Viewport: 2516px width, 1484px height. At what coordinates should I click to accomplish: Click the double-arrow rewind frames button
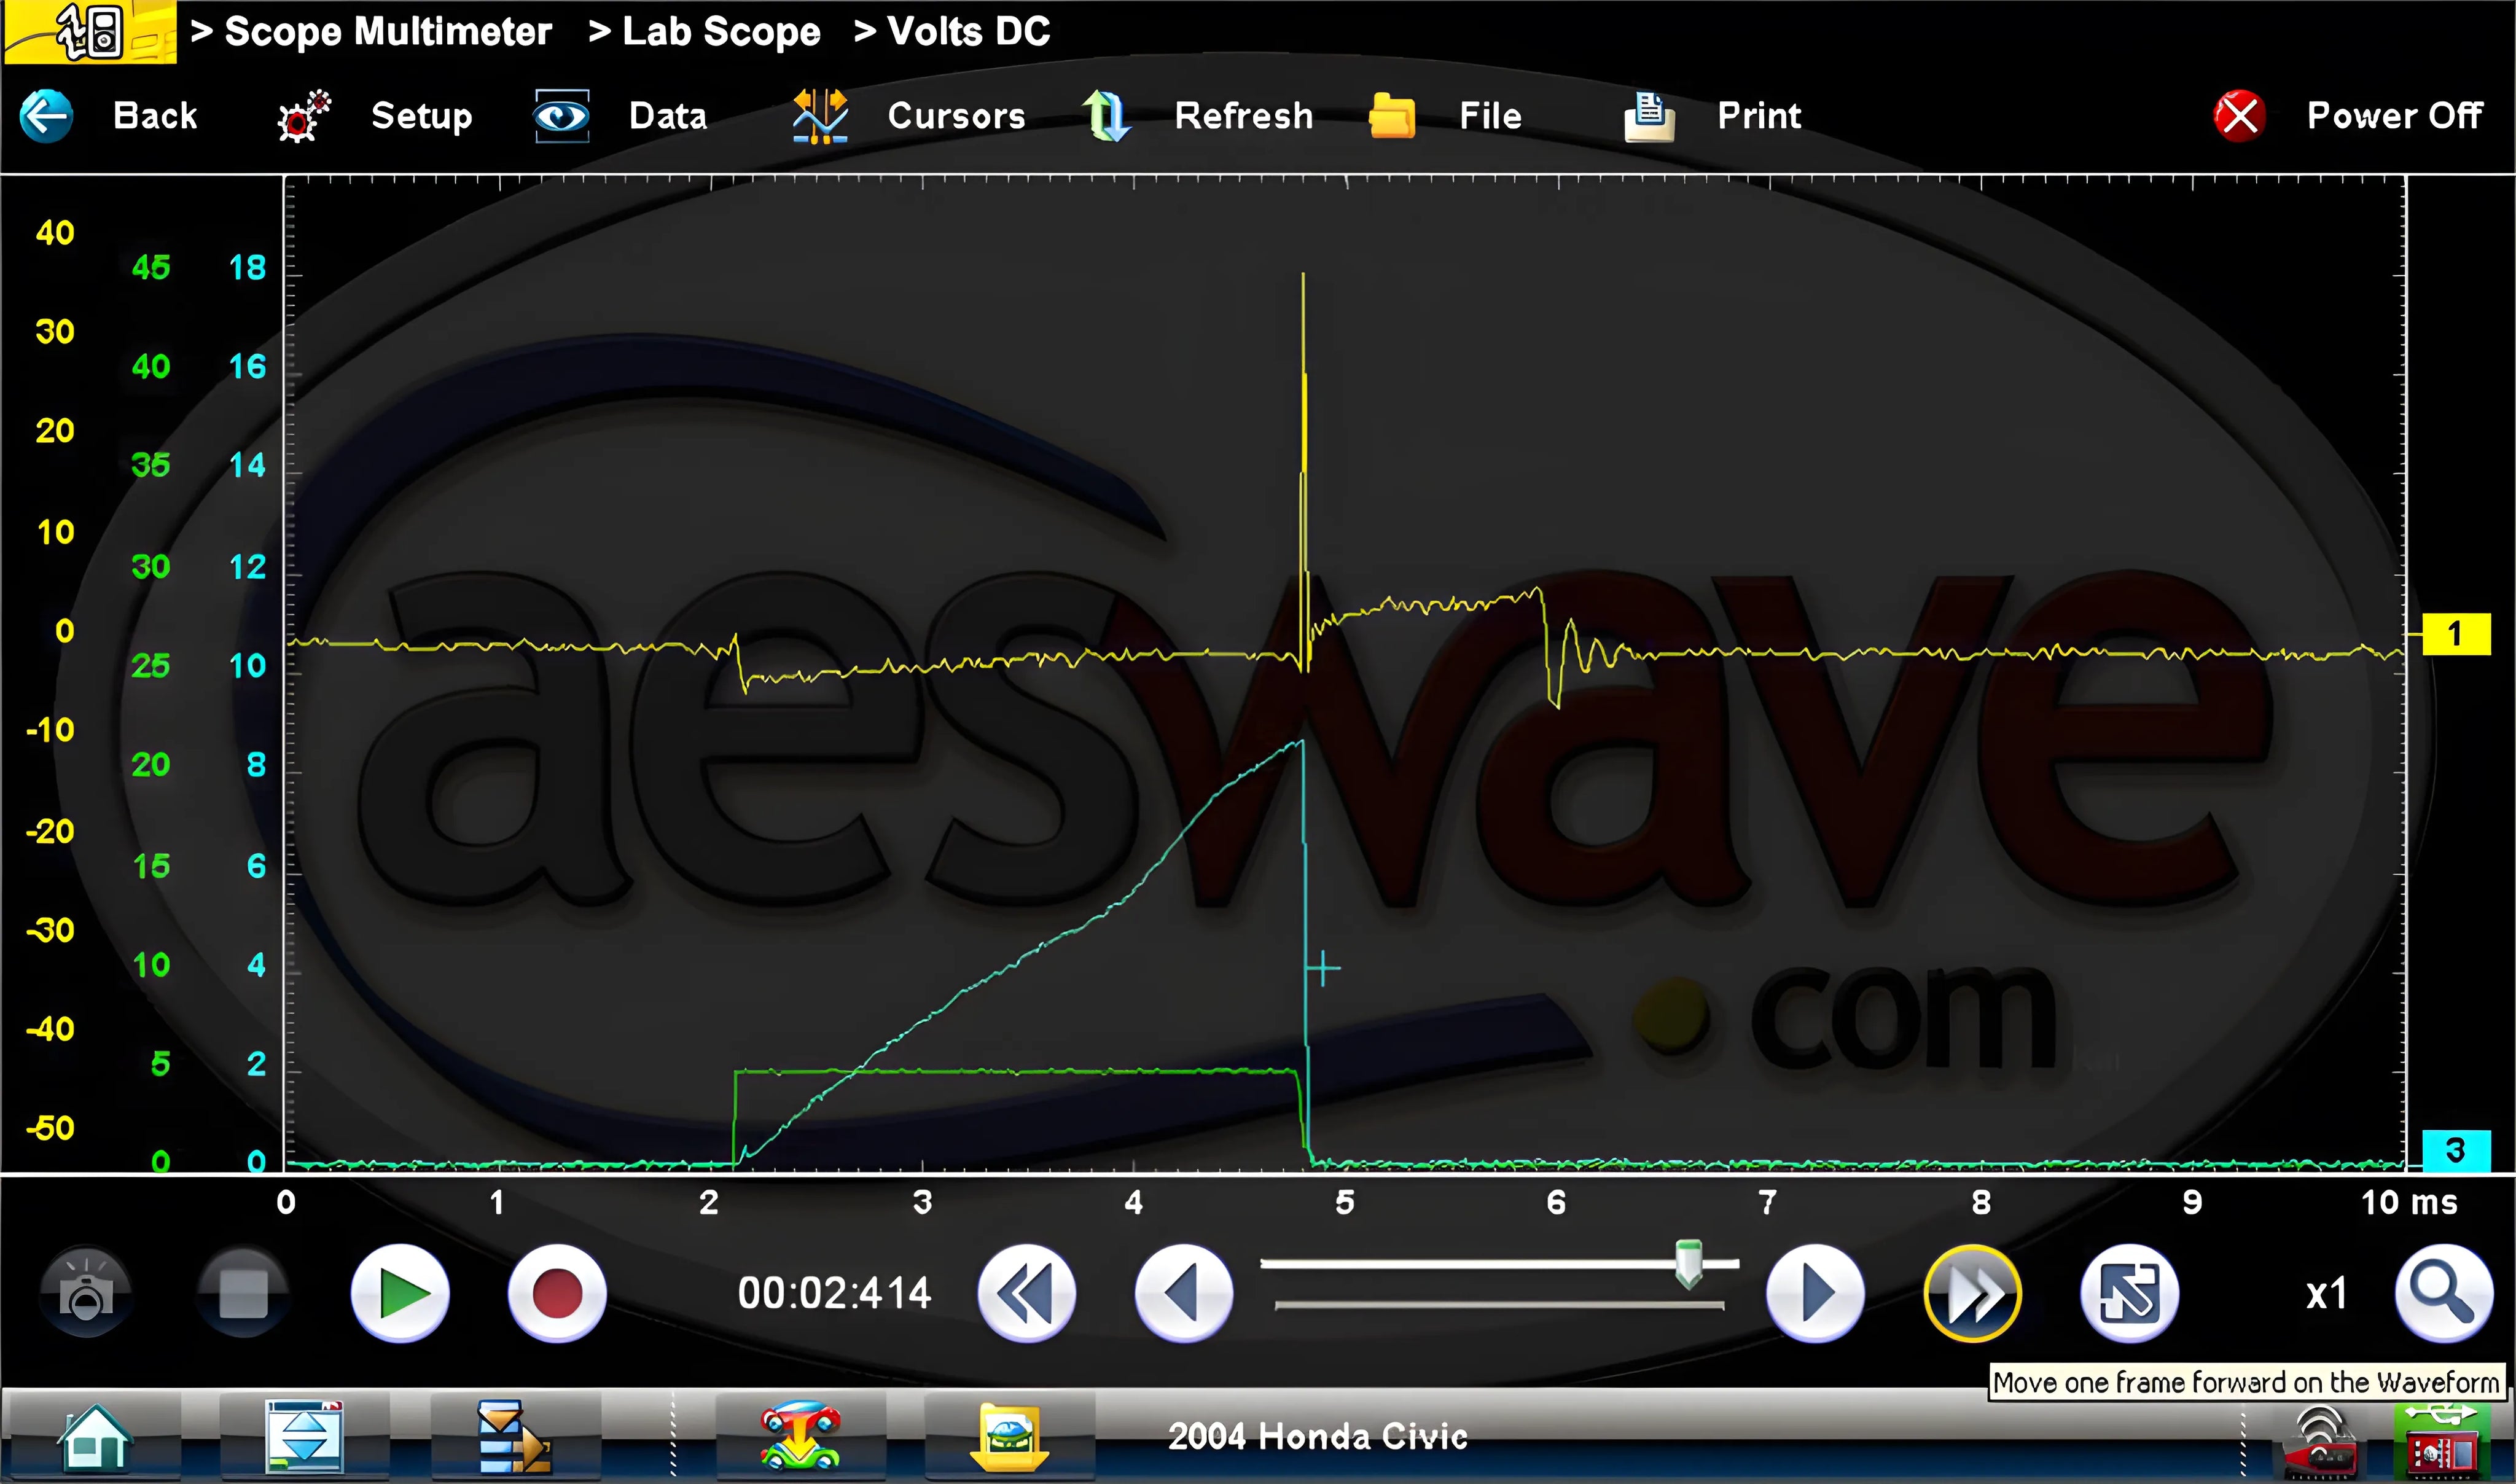[x=1027, y=1294]
